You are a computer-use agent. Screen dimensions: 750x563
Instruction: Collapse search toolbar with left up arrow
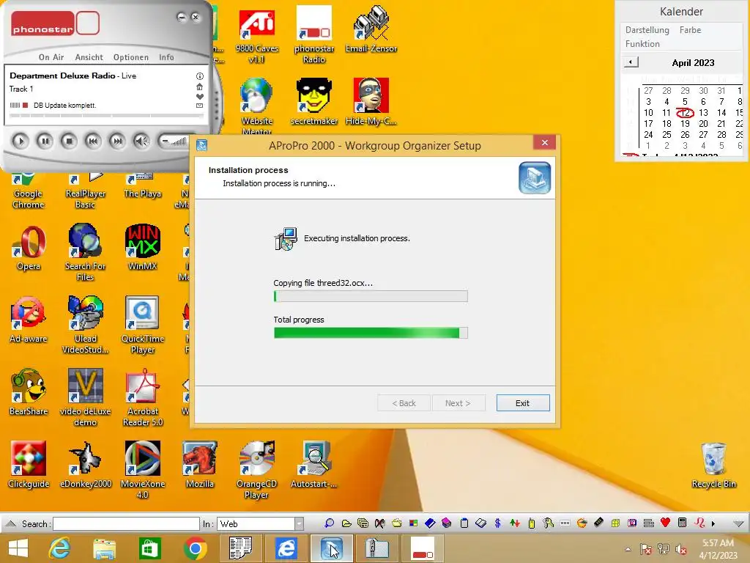pyautogui.click(x=10, y=523)
